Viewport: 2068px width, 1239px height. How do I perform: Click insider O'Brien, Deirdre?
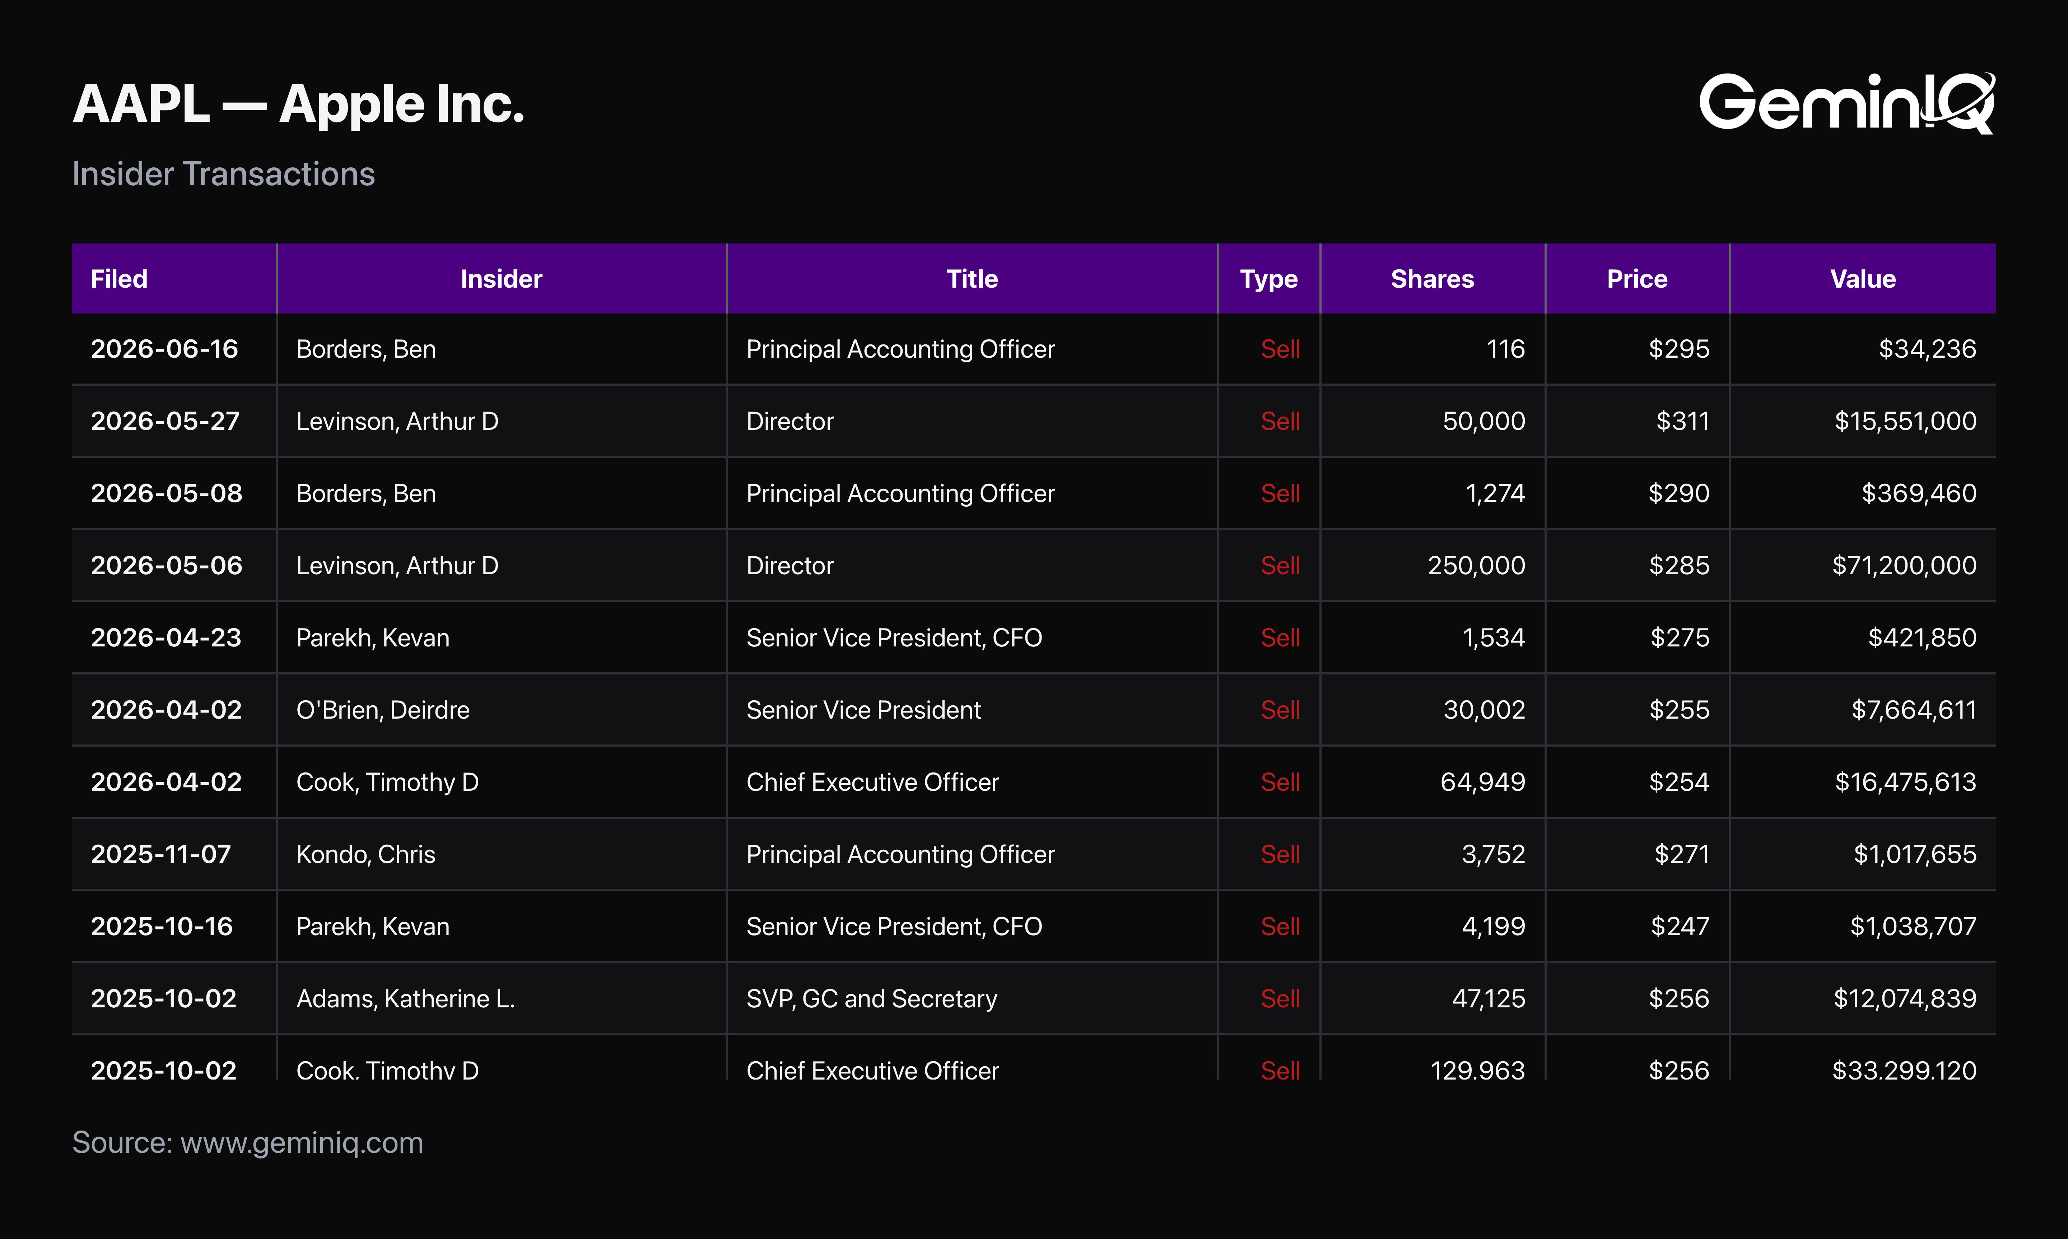pyautogui.click(x=383, y=710)
